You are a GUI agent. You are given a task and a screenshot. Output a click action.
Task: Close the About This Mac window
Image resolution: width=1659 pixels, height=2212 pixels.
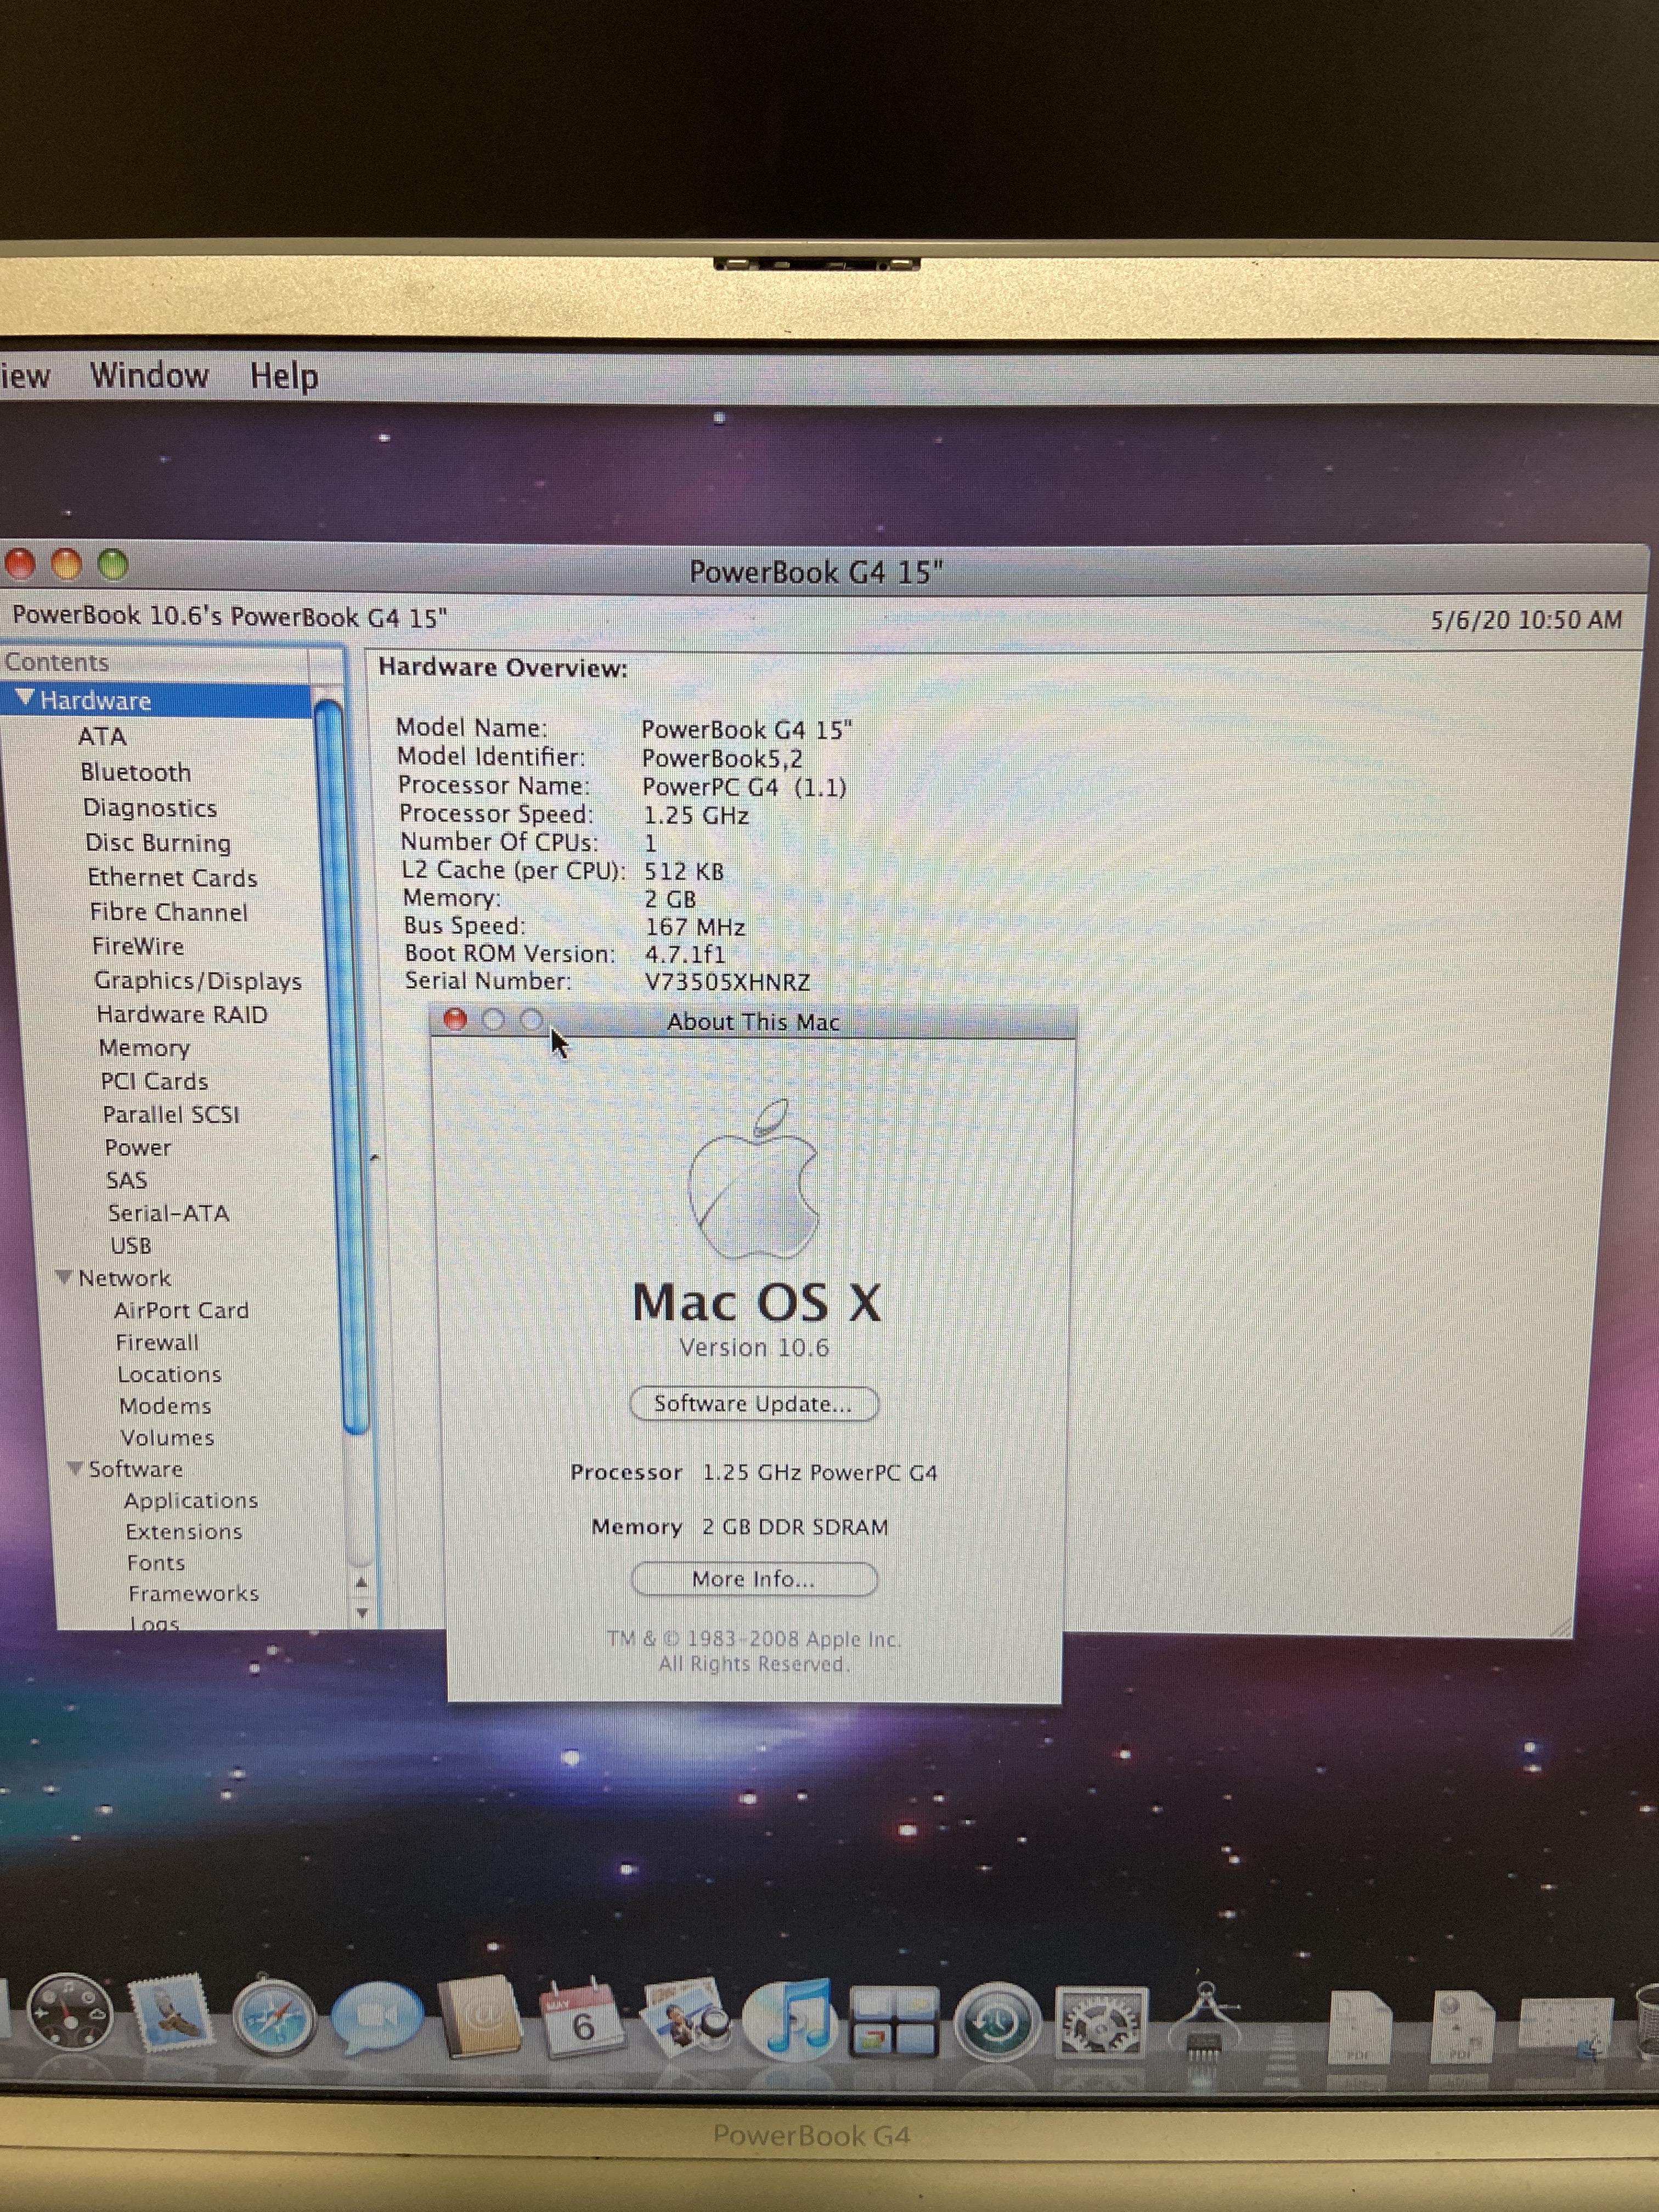pyautogui.click(x=455, y=1019)
